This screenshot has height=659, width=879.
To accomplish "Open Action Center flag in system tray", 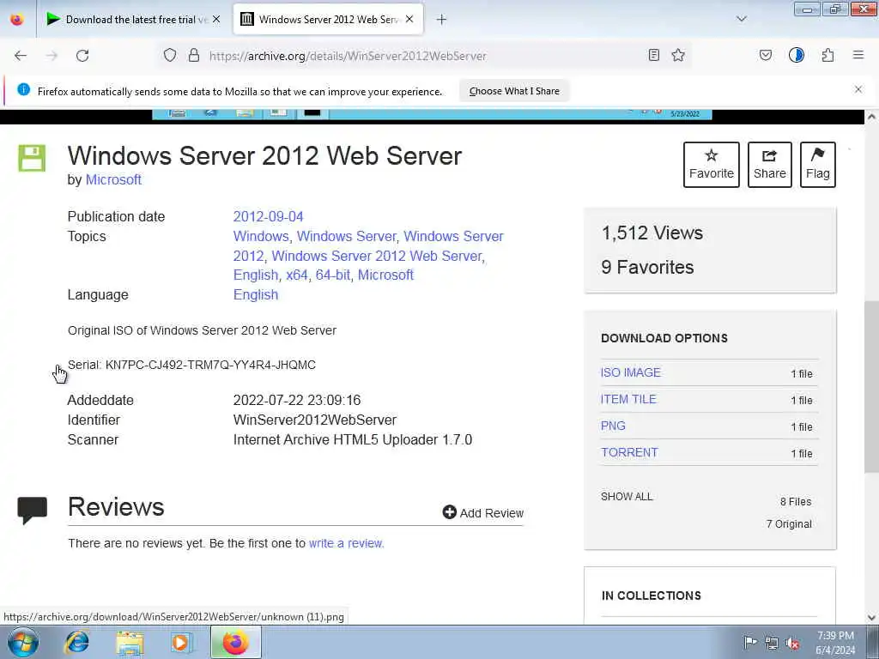I will [x=750, y=642].
